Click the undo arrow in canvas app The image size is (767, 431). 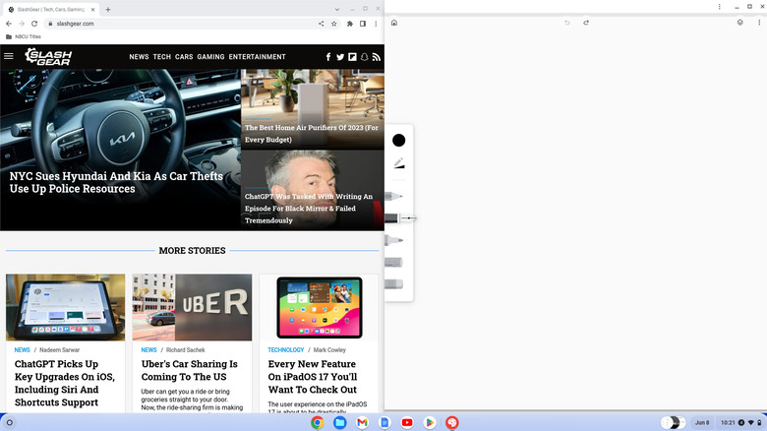tap(567, 23)
